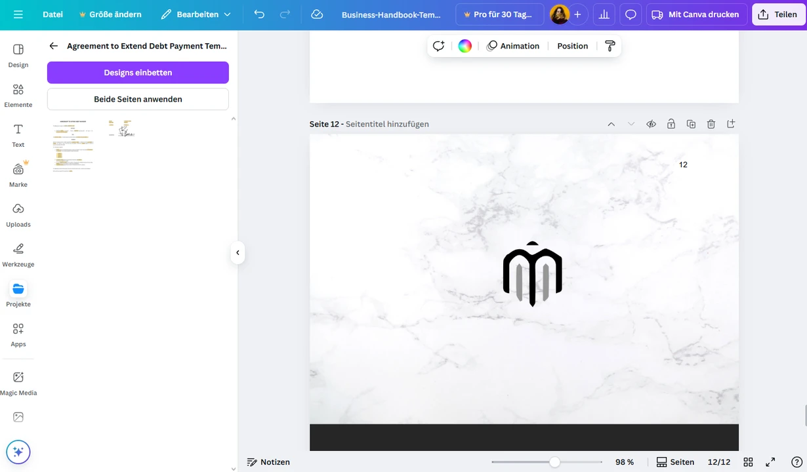
Task: Move page 12 down
Action: tap(631, 124)
